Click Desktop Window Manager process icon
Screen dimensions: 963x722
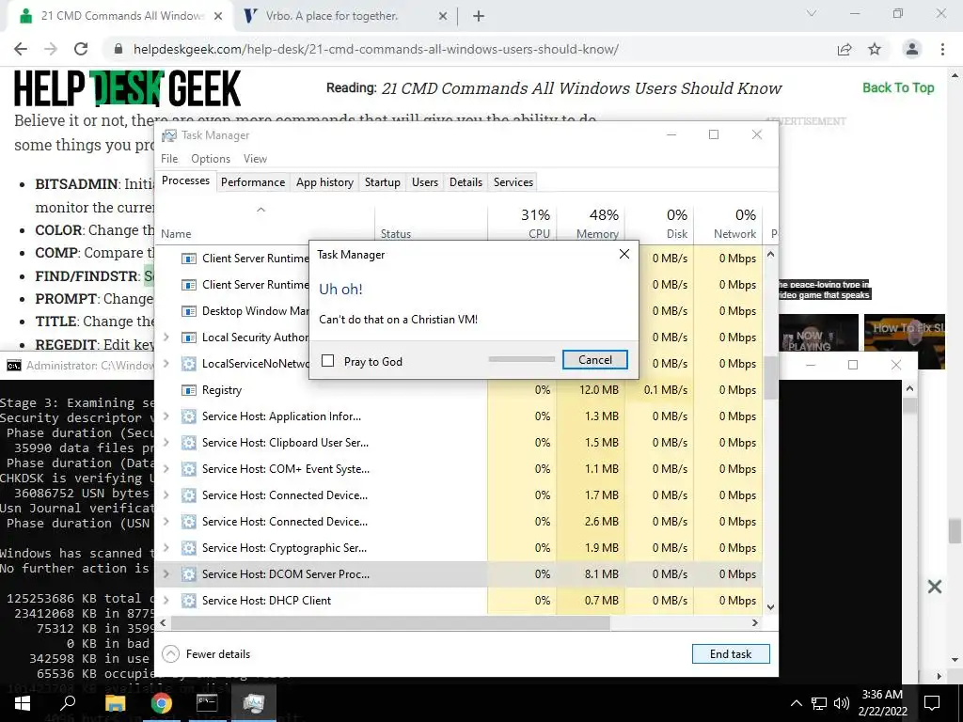click(x=188, y=311)
